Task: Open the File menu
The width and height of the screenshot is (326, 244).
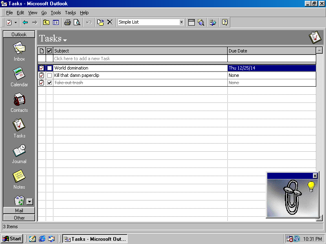Action: pyautogui.click(x=9, y=13)
